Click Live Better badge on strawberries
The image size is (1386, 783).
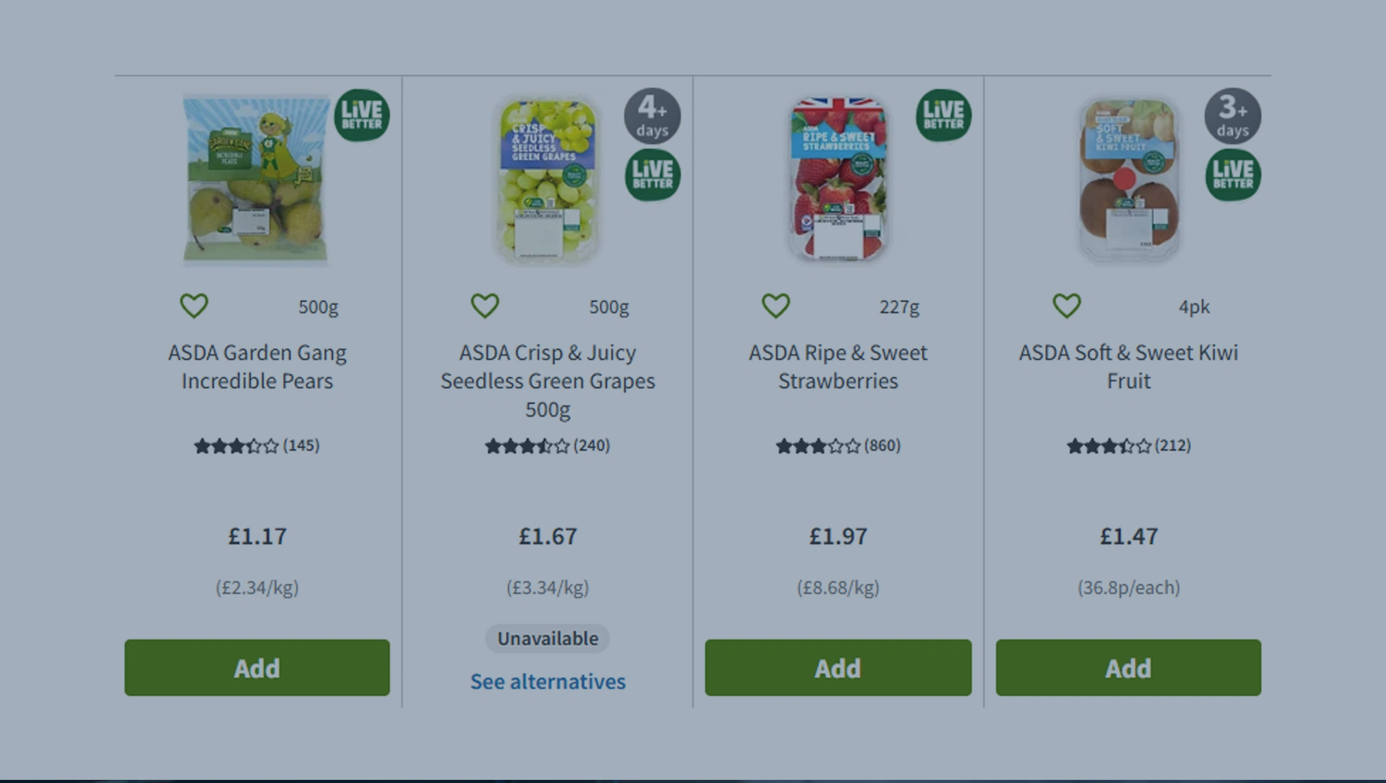tap(943, 115)
